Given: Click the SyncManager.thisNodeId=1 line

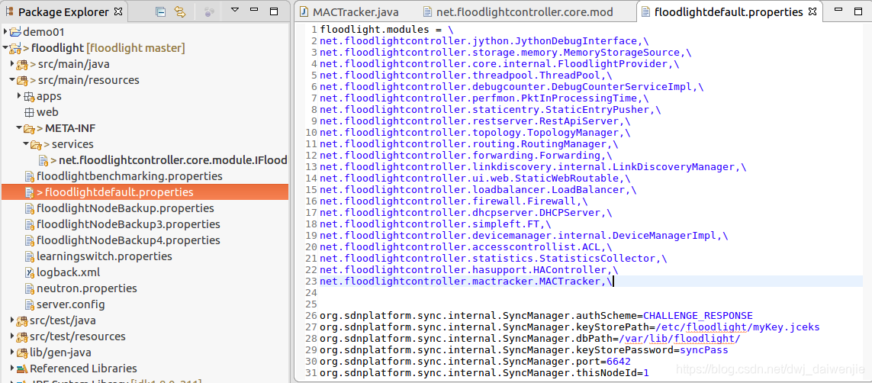Looking at the screenshot, I should click(x=484, y=372).
